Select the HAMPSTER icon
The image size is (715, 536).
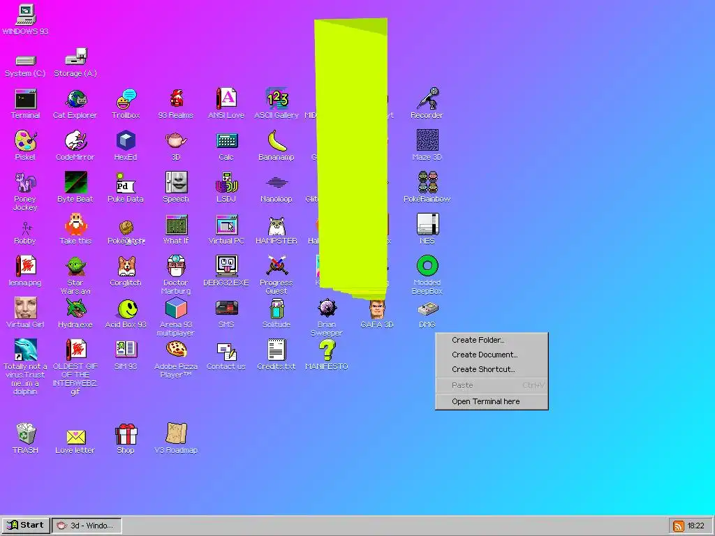[277, 225]
